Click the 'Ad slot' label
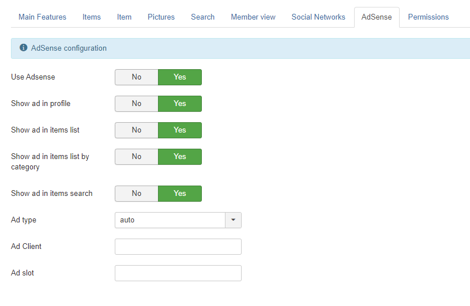470x306 pixels. coord(22,273)
